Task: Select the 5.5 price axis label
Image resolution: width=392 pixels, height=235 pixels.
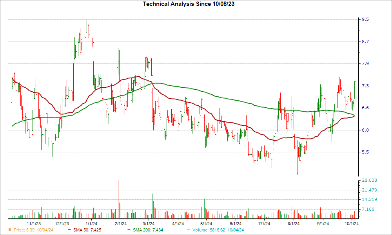Action: [x=365, y=152]
